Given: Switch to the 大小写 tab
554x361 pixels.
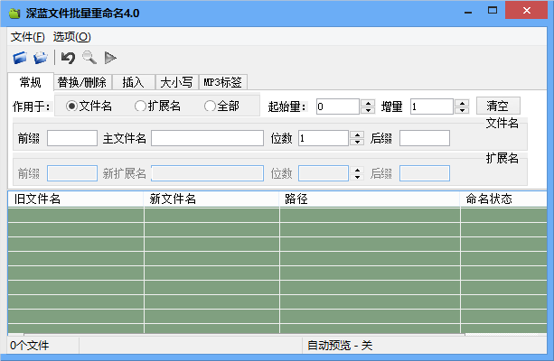Looking at the screenshot, I should coord(176,82).
